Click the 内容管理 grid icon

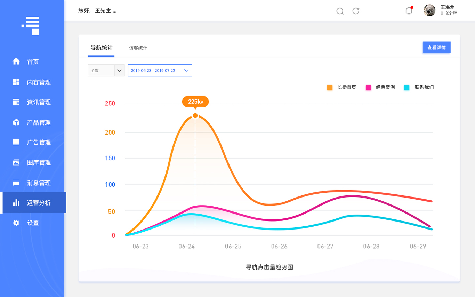16,82
